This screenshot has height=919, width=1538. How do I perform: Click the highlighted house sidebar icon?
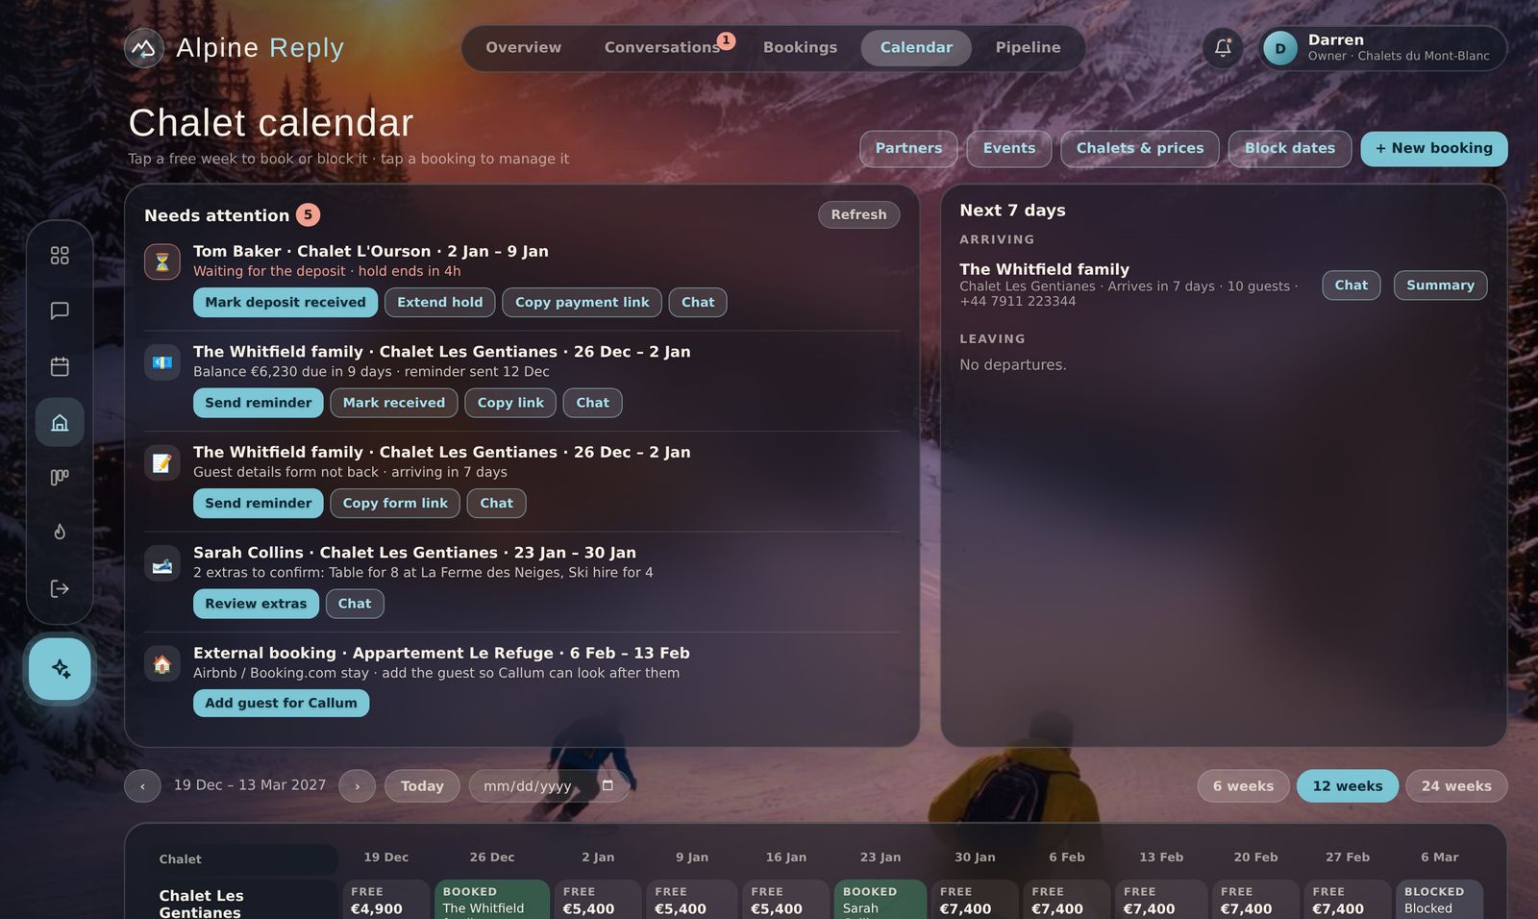(x=60, y=422)
